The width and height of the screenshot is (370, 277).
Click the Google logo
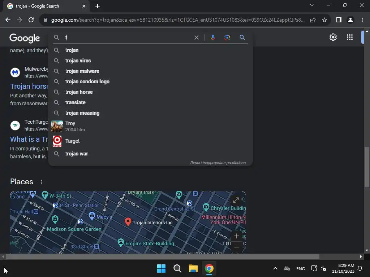[25, 38]
